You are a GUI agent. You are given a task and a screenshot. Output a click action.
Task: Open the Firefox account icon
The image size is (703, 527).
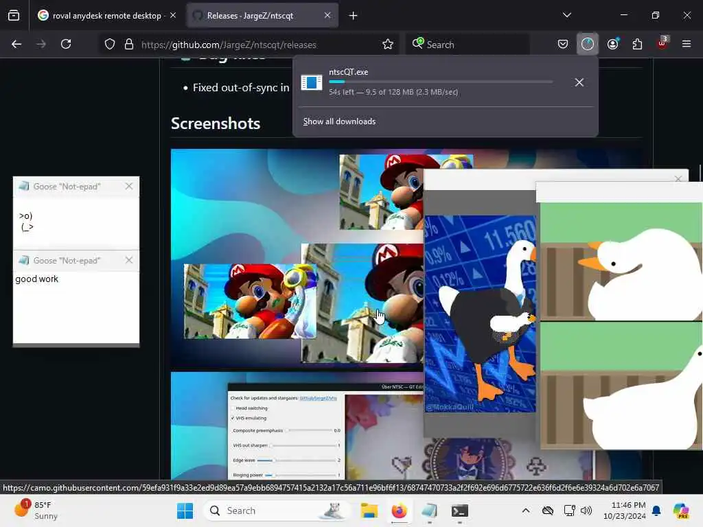point(613,44)
